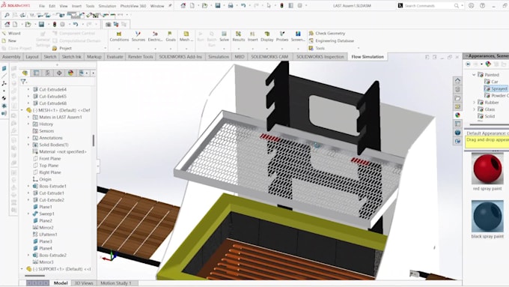The width and height of the screenshot is (509, 287).
Task: Open the PhotoView 360 menu
Action: pyautogui.click(x=133, y=6)
